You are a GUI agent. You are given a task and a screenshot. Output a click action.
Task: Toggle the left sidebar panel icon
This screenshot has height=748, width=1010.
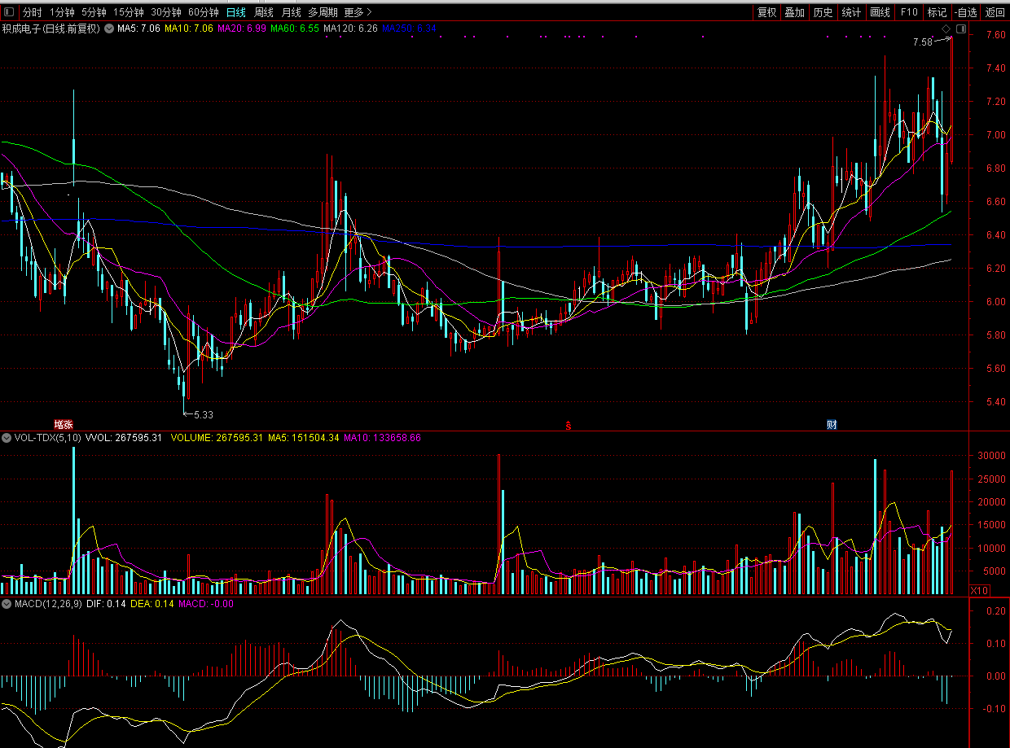click(10, 12)
